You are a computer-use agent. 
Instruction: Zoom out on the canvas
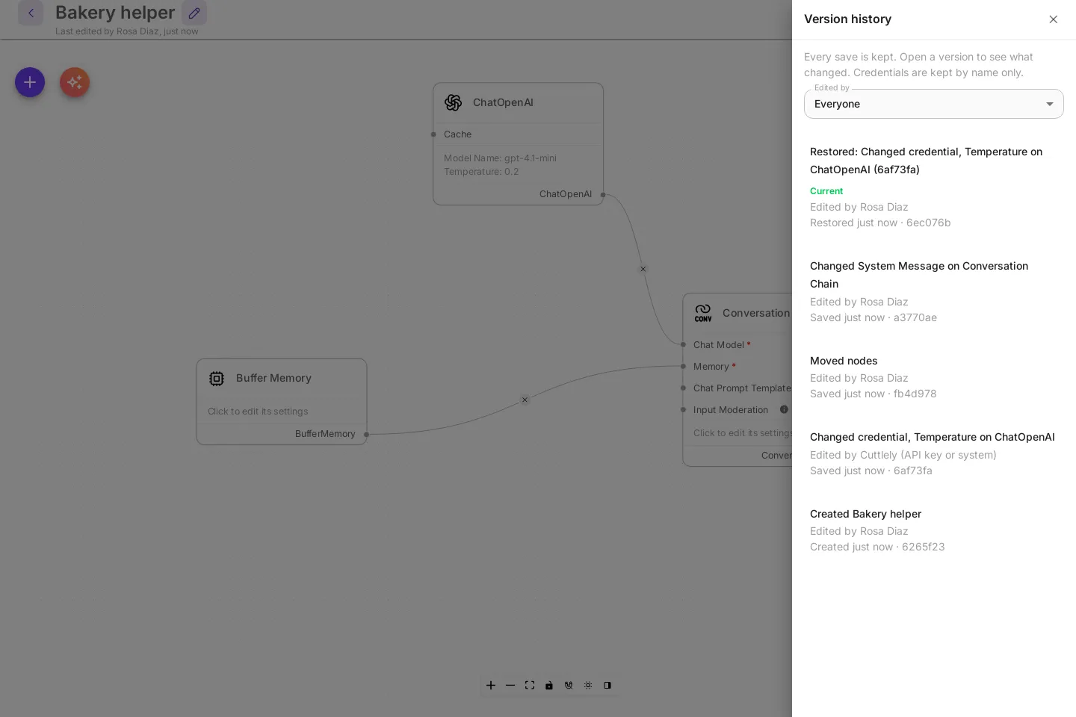tap(510, 685)
